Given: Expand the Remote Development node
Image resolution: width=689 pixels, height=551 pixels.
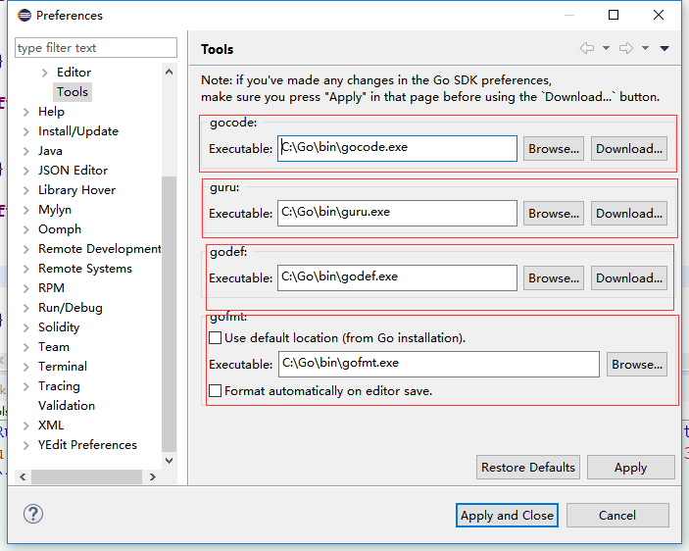Looking at the screenshot, I should [x=26, y=249].
